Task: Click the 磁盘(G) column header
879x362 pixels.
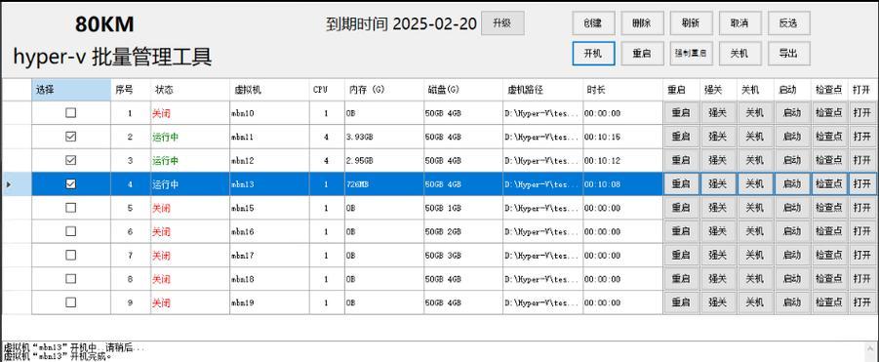Action: (x=463, y=90)
